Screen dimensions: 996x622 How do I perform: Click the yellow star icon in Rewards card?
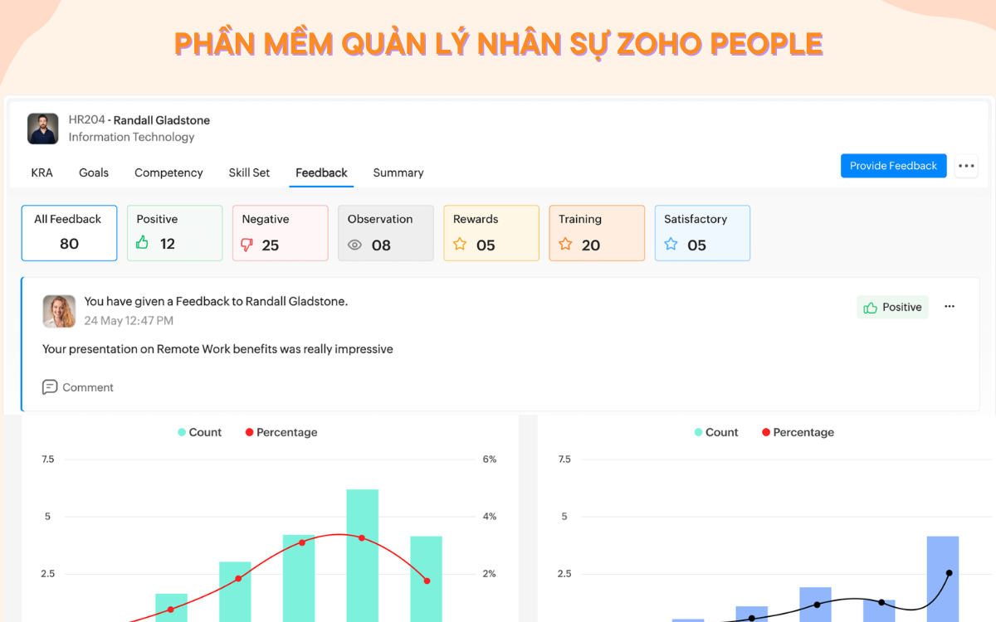(459, 244)
